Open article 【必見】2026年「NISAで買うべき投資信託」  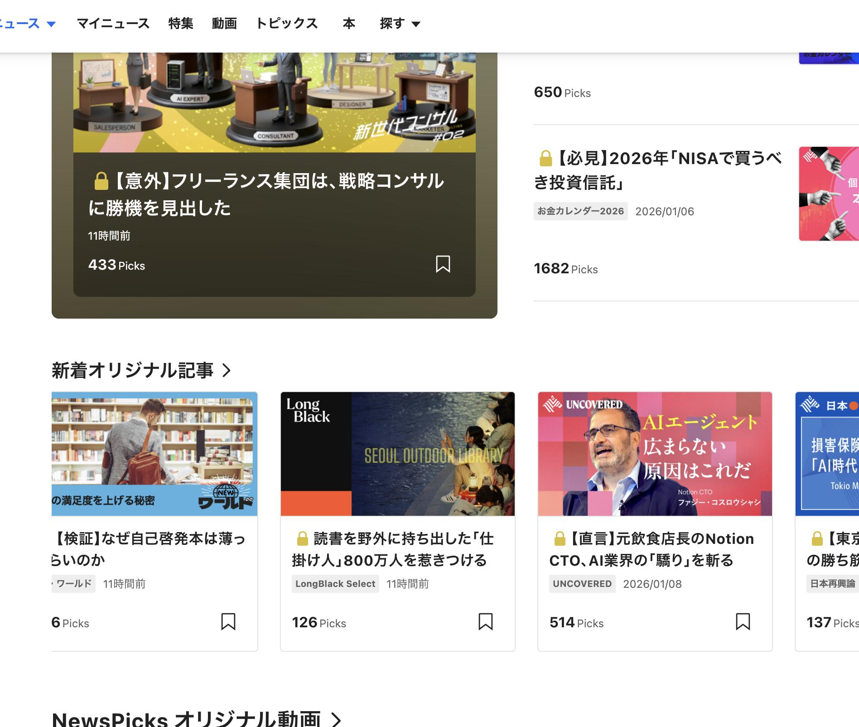tap(658, 170)
